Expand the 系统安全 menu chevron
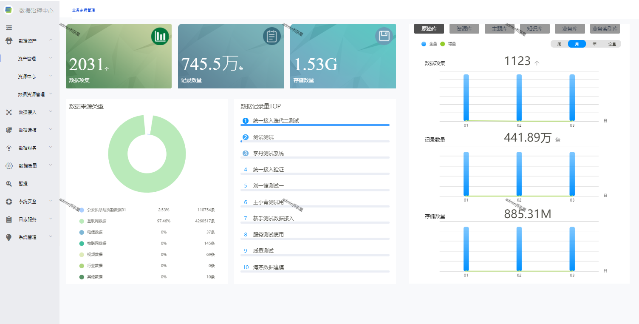 (x=51, y=201)
